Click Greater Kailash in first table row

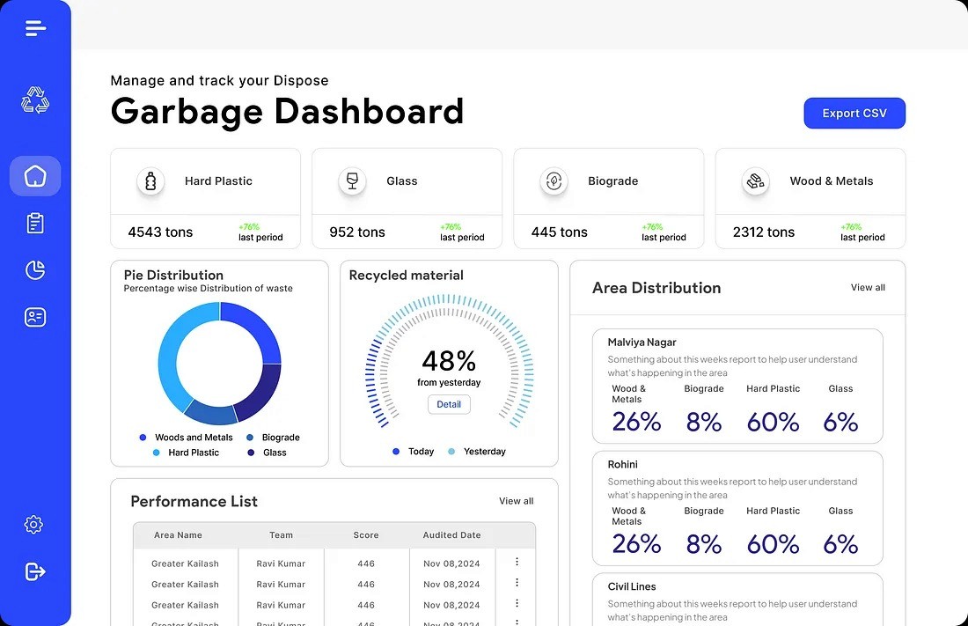[x=185, y=563]
